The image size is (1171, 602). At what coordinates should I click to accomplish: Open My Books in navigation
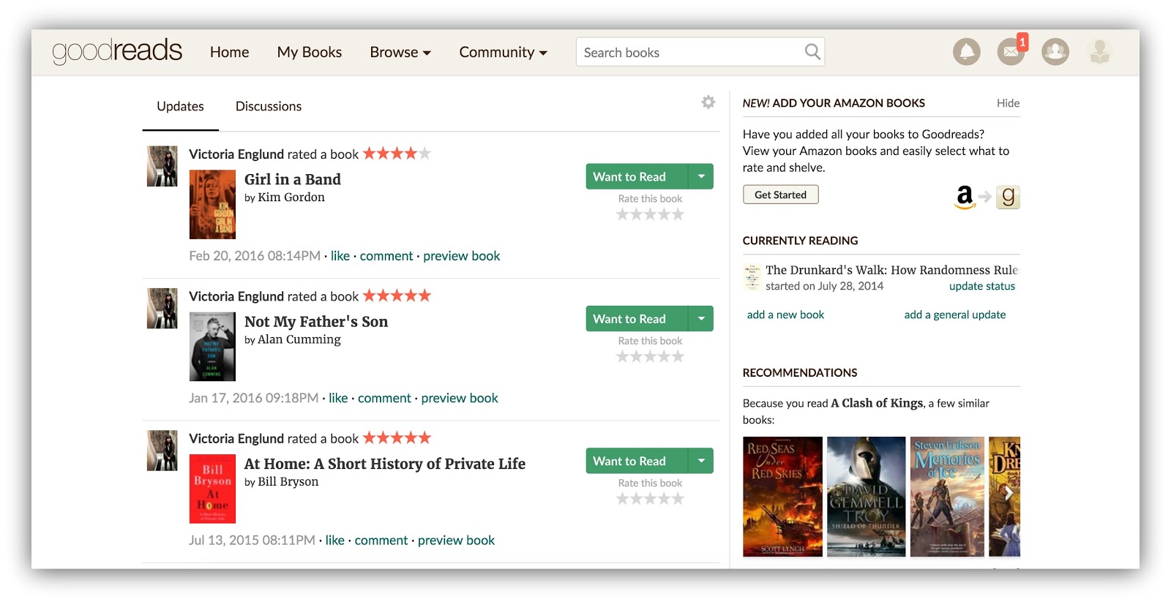309,52
